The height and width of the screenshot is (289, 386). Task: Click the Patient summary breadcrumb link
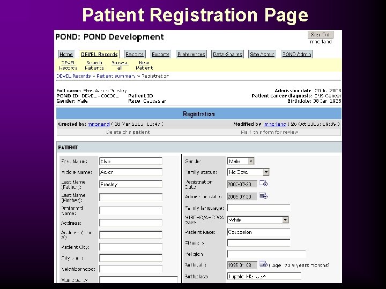(x=116, y=76)
